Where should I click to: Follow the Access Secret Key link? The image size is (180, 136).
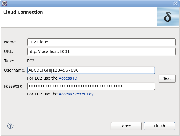[76, 94]
